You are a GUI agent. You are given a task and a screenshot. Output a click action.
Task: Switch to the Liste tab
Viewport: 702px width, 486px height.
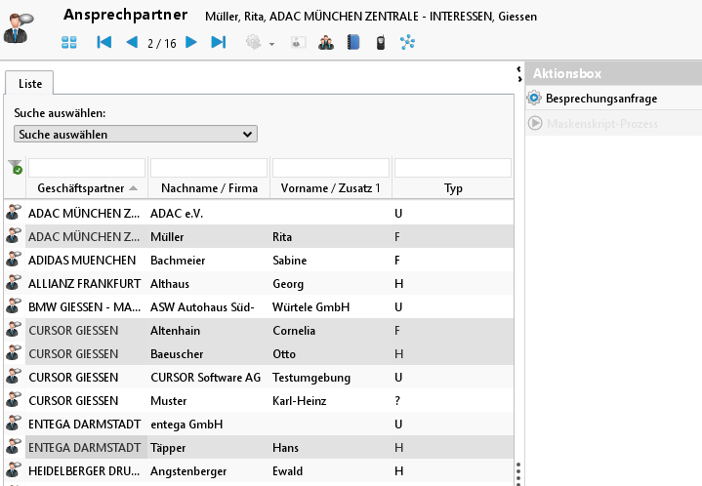point(30,84)
